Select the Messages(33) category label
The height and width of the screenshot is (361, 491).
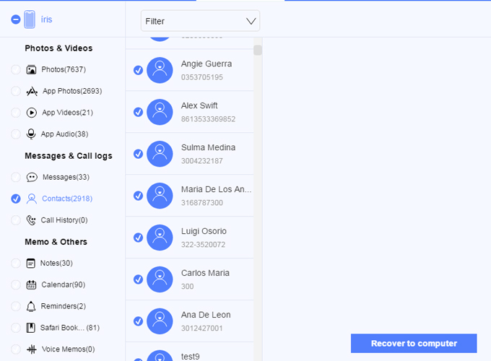[66, 177]
